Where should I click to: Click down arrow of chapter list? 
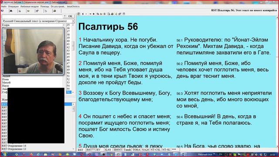coord(73,92)
